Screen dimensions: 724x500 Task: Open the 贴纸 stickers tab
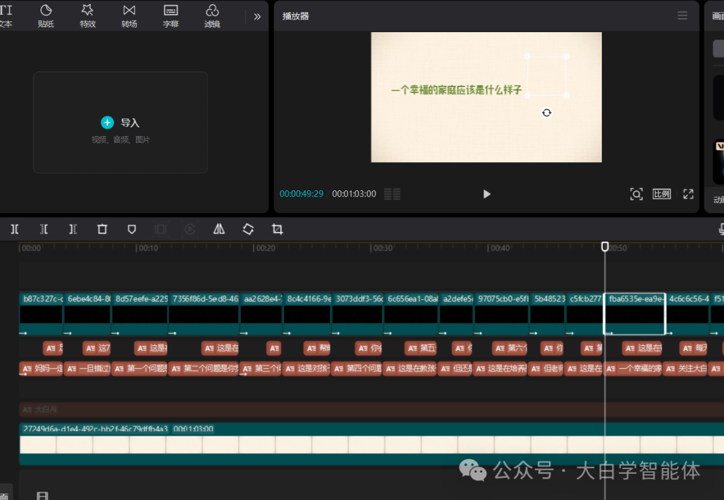click(x=46, y=15)
